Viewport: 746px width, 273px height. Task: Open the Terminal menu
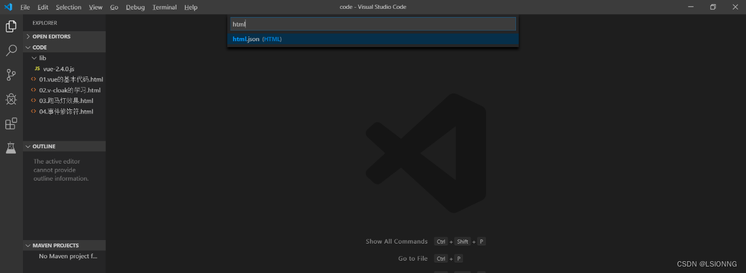tap(165, 7)
